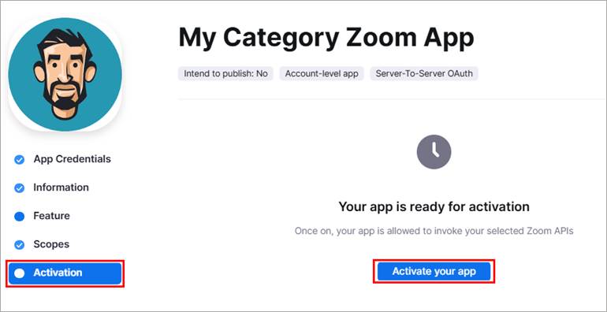Viewport: 607px width, 312px height.
Task: Click the Server-To-Server OAuth tag
Action: coord(424,73)
